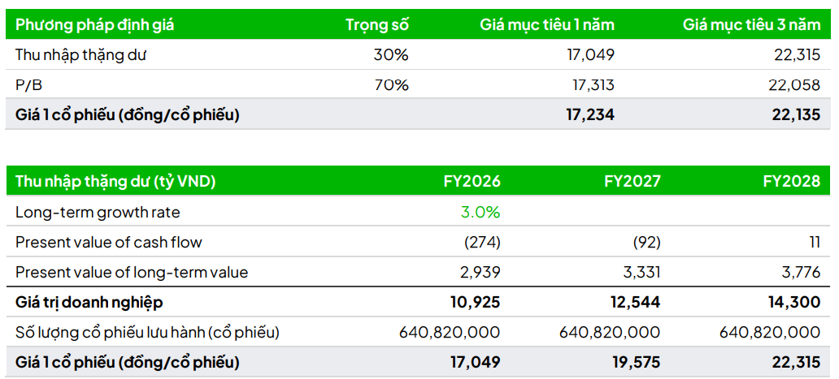The width and height of the screenshot is (839, 379).
Task: Click the bold 22,135 price cell
Action: (796, 114)
